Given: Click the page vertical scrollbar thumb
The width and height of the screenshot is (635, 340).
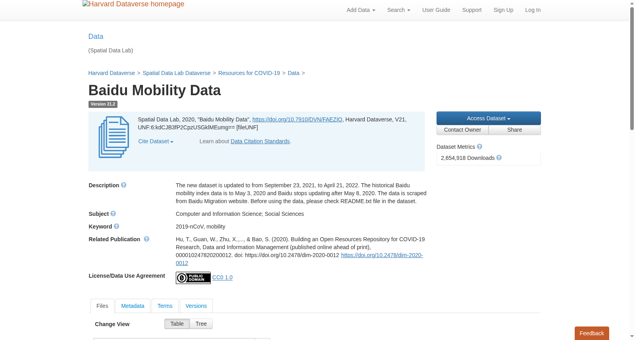Looking at the screenshot, I should pyautogui.click(x=632, y=68).
